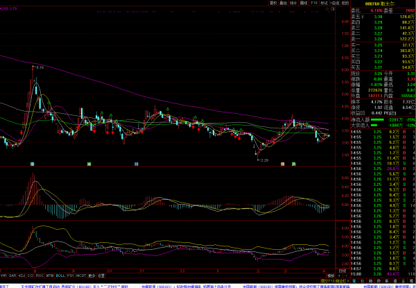This screenshot has width=416, height=288.
Task: Add stock to watchlist with +自选
Action: point(334,3)
